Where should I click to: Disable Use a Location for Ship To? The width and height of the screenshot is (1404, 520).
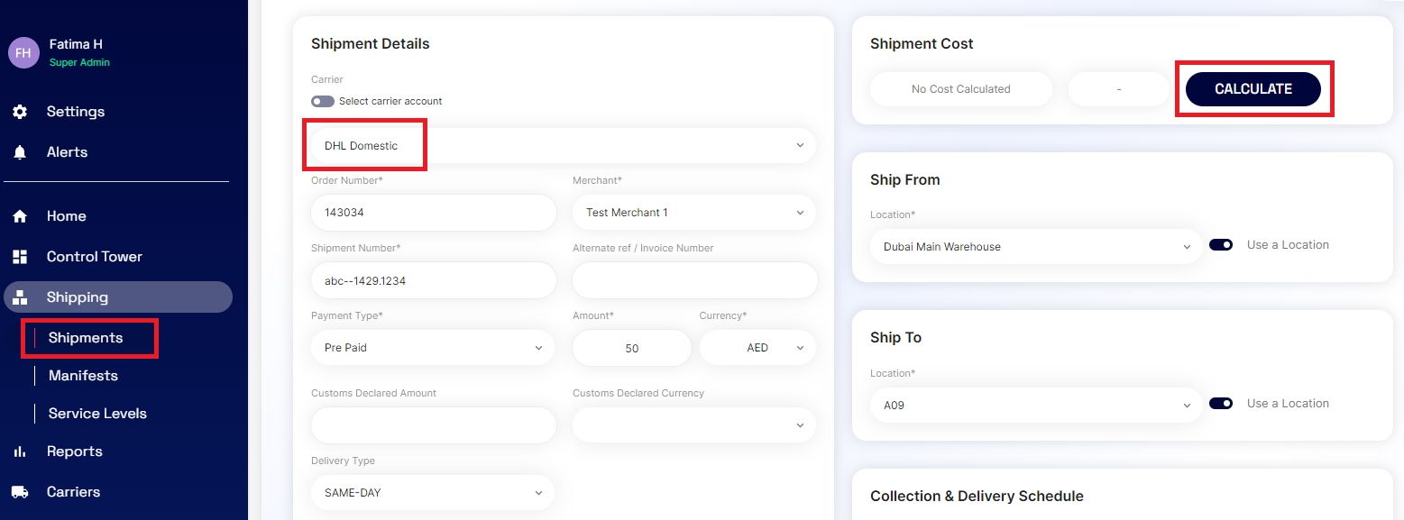point(1221,404)
